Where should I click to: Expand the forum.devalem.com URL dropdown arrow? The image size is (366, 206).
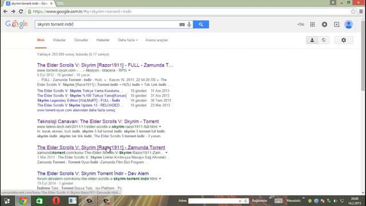point(160,179)
